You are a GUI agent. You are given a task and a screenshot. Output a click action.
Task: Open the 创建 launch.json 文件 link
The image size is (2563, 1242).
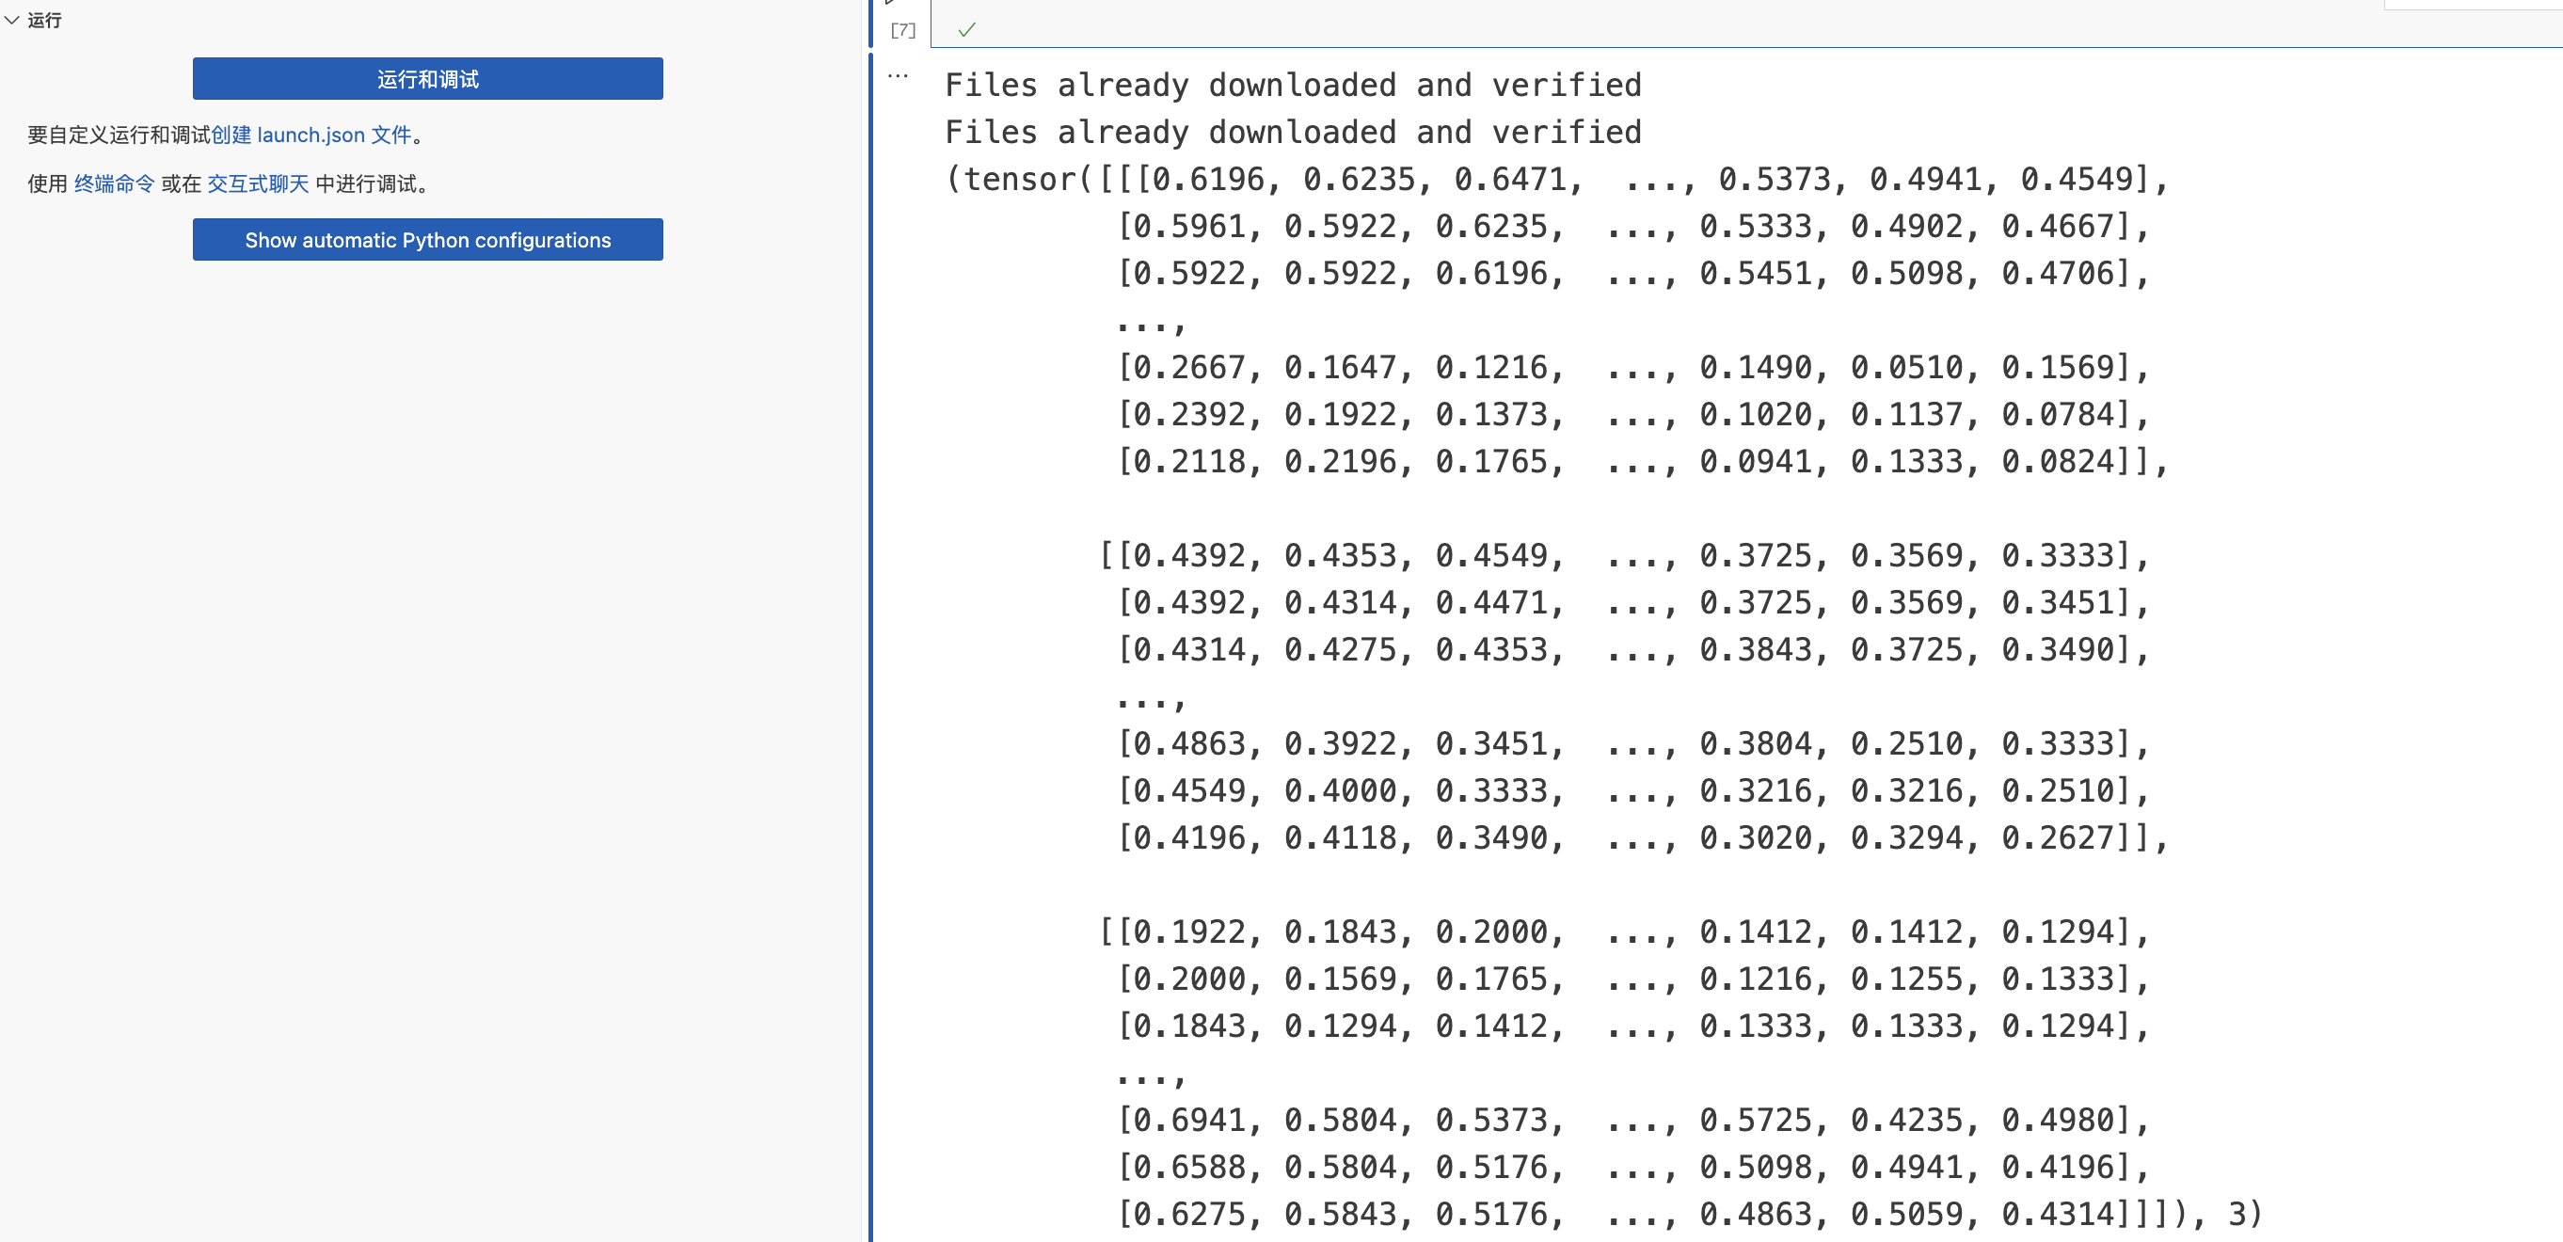click(311, 135)
